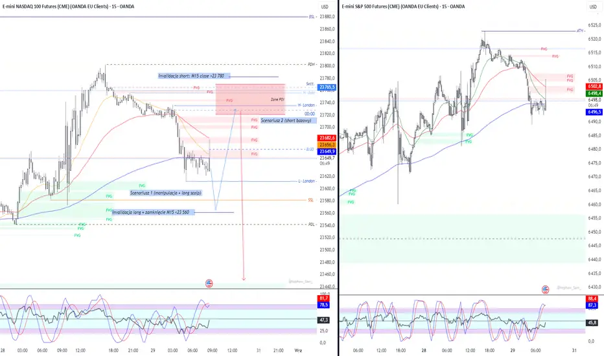Click the 00:00 level label
Screen dimensions: 604x356
tap(310, 114)
